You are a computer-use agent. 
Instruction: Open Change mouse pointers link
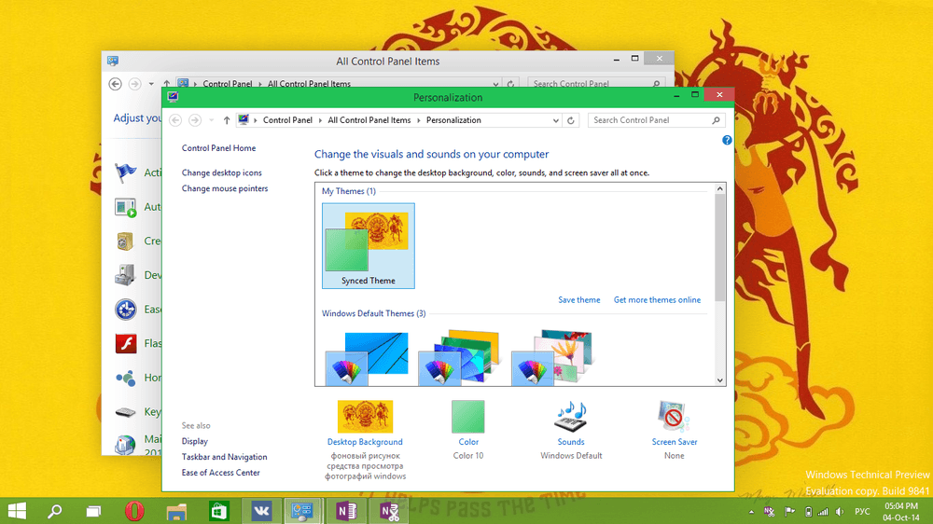pyautogui.click(x=224, y=188)
